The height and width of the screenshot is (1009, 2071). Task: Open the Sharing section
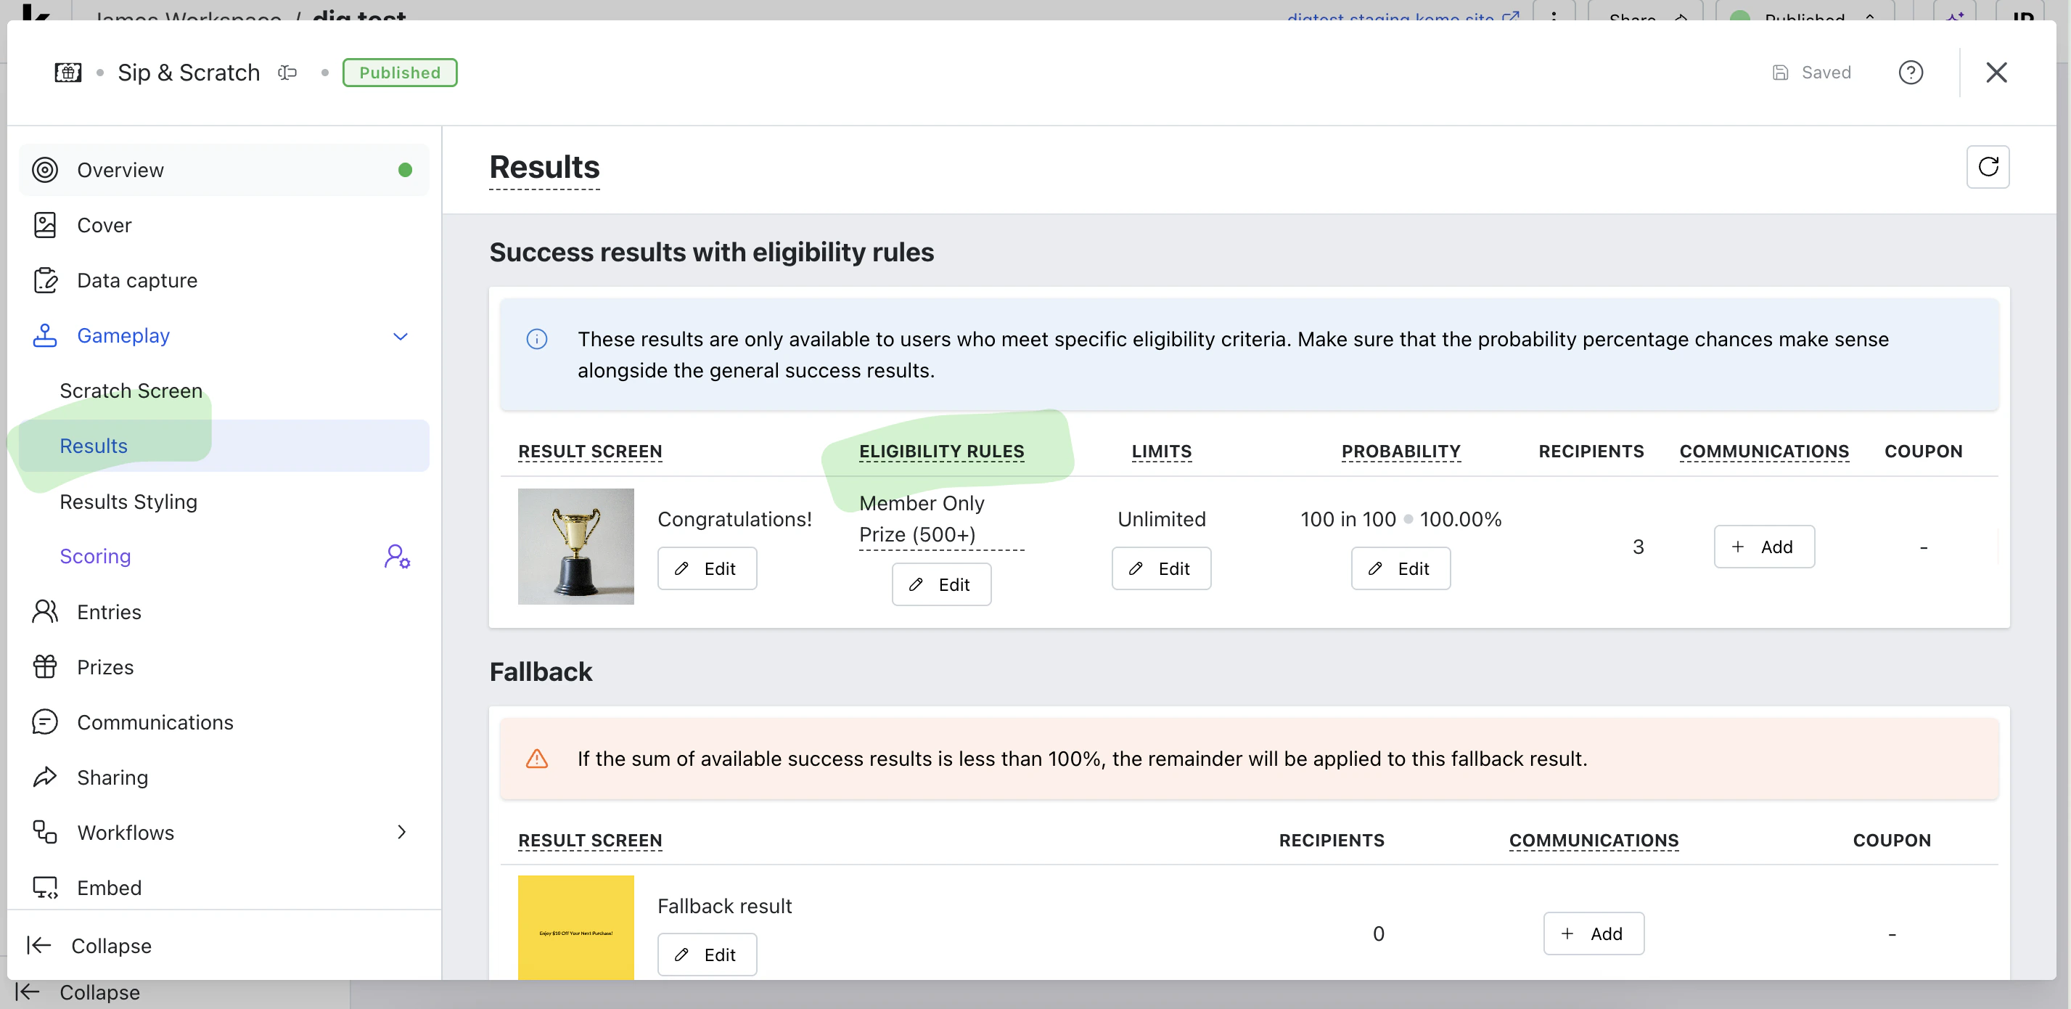[x=112, y=777]
